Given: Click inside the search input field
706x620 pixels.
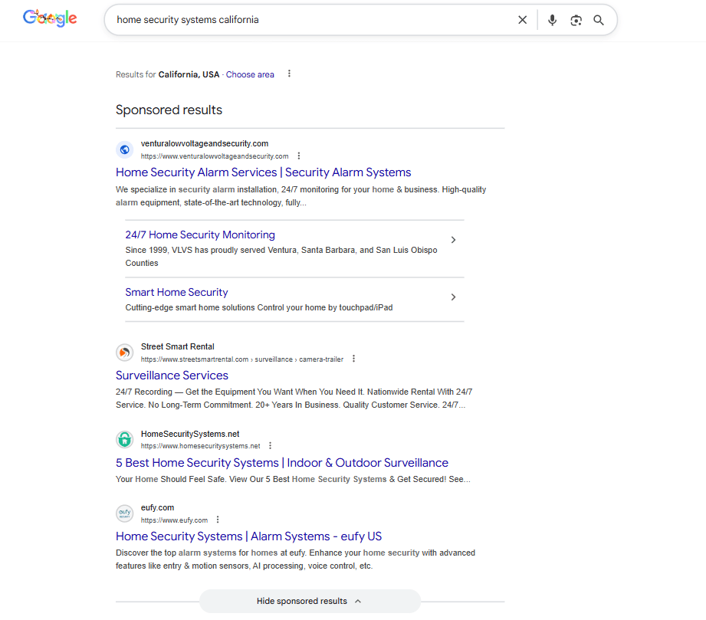Looking at the screenshot, I should 307,20.
